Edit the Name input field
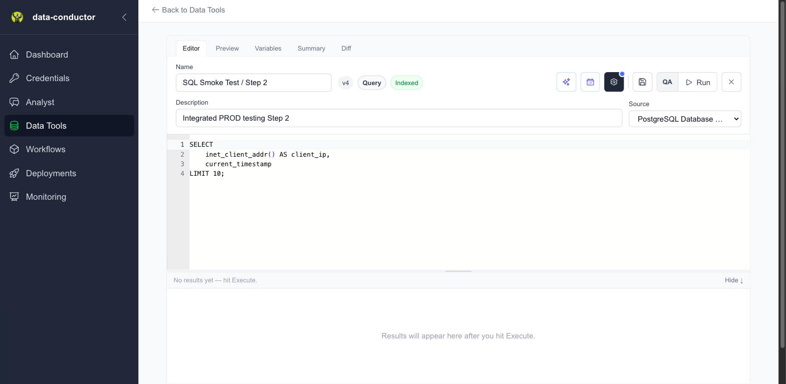This screenshot has width=786, height=384. pos(254,83)
